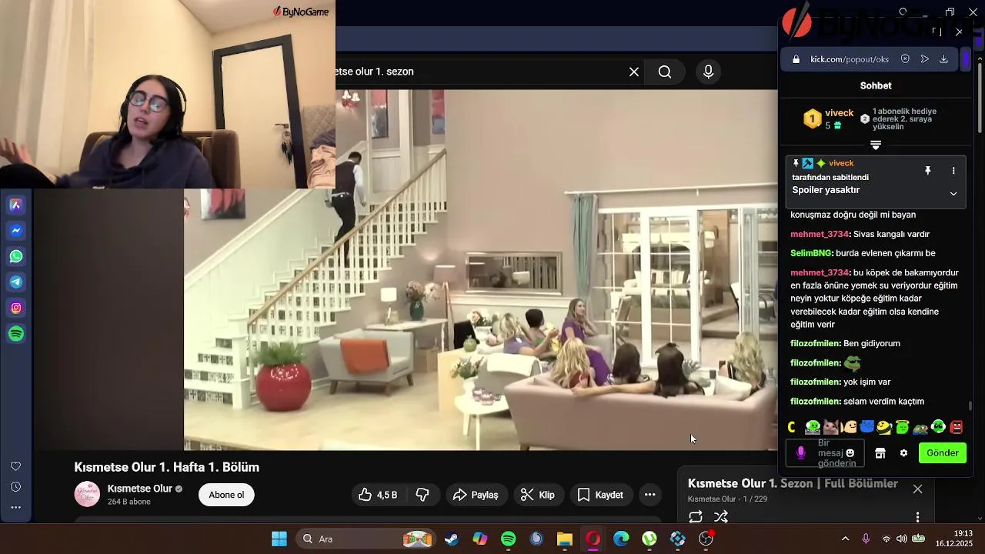Open emoji picker in chat input
Image resolution: width=985 pixels, height=554 pixels.
[x=850, y=453]
